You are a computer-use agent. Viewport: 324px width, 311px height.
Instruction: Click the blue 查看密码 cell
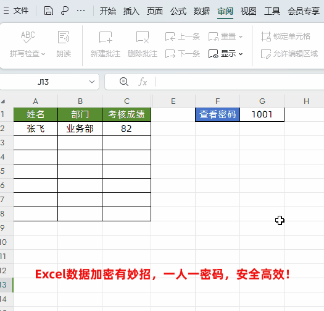(218, 114)
